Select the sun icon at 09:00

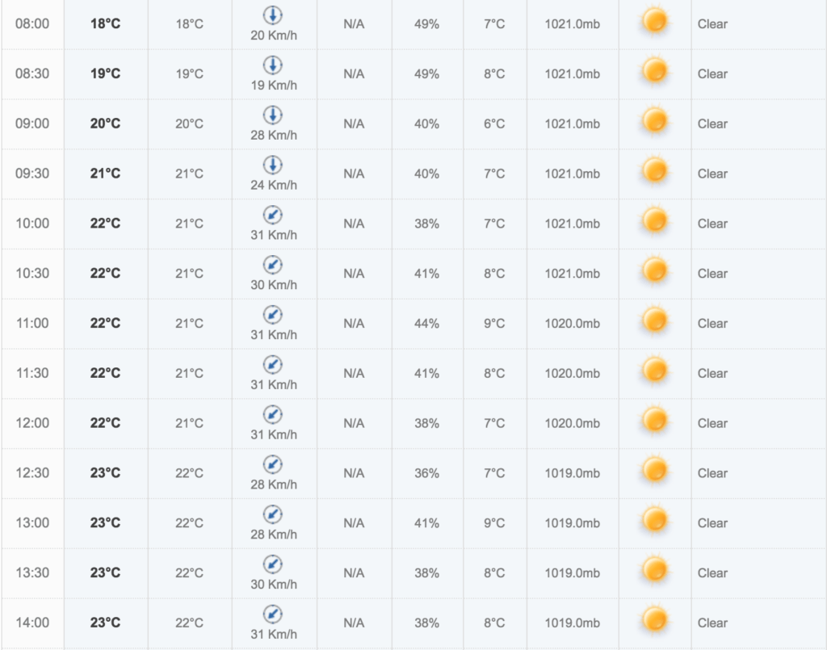pyautogui.click(x=654, y=121)
